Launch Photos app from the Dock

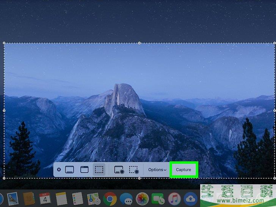coord(142,199)
